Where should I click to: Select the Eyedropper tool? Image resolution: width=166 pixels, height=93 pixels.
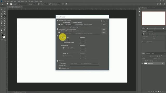[5, 14]
